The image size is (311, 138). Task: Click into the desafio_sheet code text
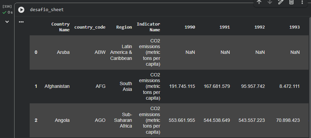(47, 10)
